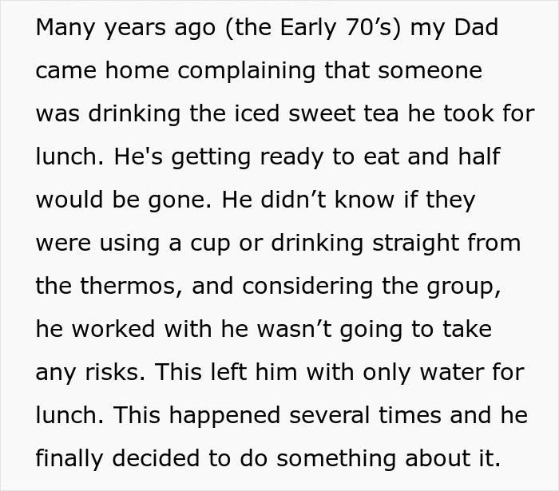Image resolution: width=559 pixels, height=491 pixels.
Task: Click the phrase "Early 70's" in parentheses
Action: [341, 27]
